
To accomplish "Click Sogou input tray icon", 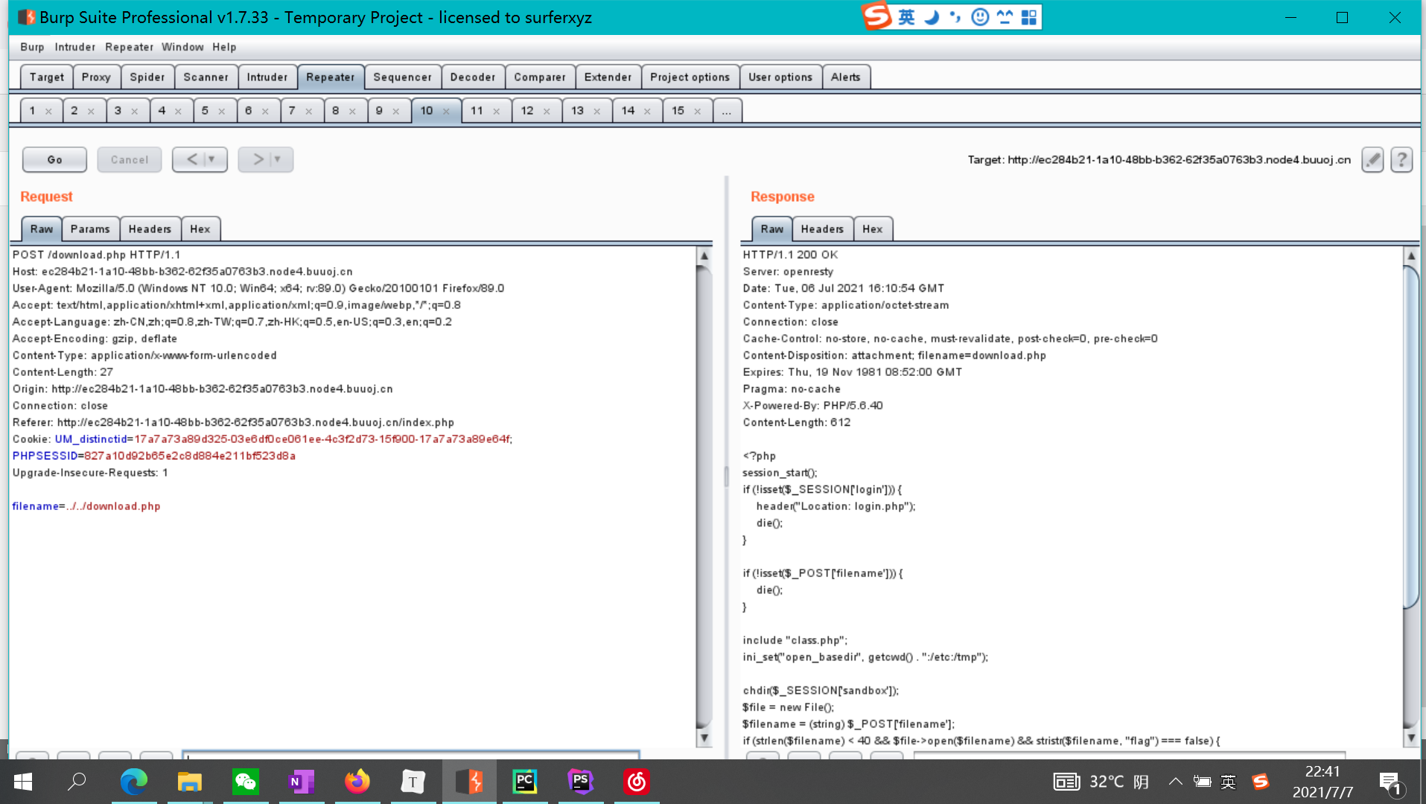I will tap(1261, 782).
